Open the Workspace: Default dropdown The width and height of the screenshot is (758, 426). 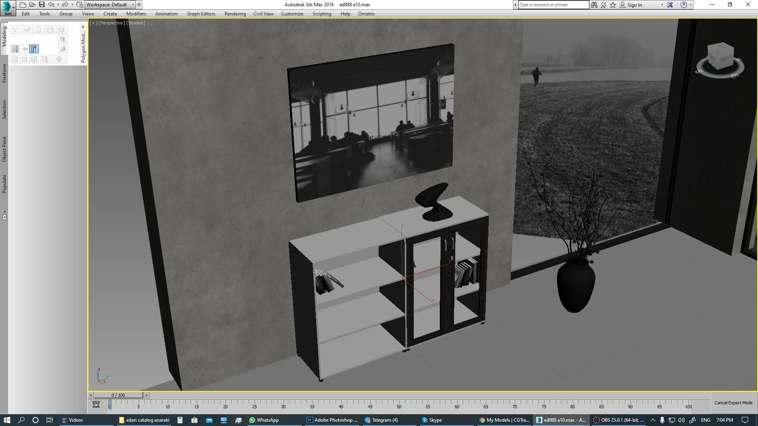tap(110, 5)
